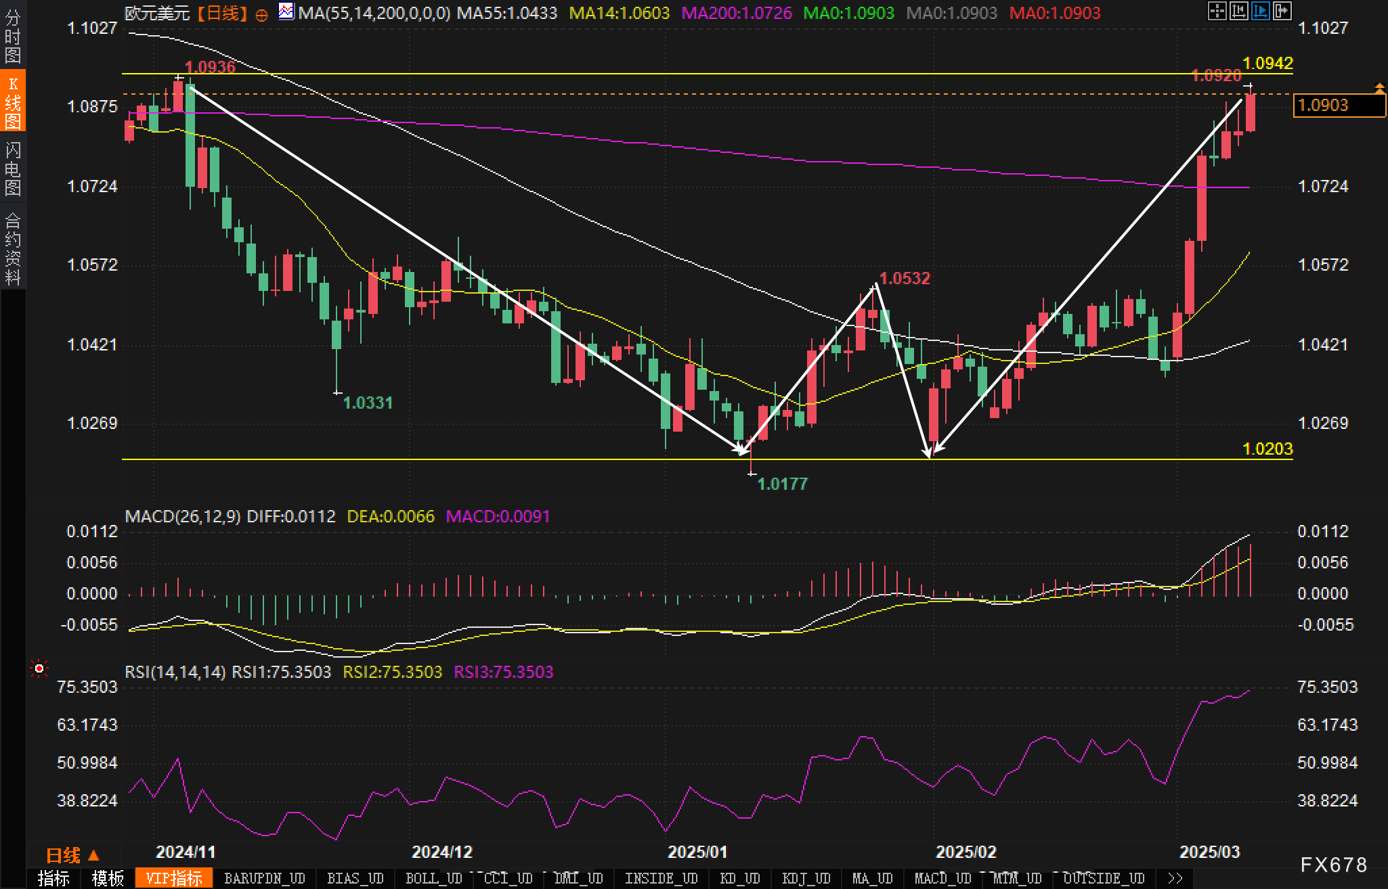
Task: Click the shift-chart-right arrow icon
Action: 1282,11
